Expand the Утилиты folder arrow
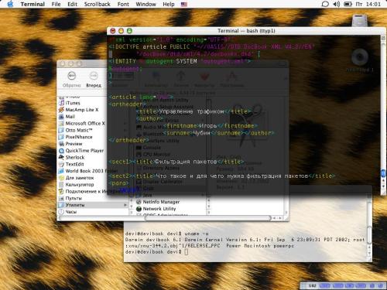 click(x=125, y=205)
